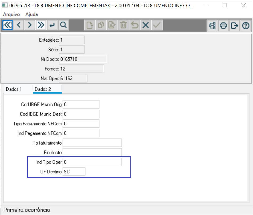Exit the program via exit icon
Viewport: 253px width, 215px height.
234,26
